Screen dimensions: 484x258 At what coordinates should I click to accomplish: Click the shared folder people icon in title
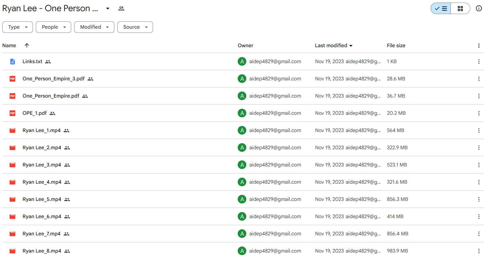click(x=121, y=9)
